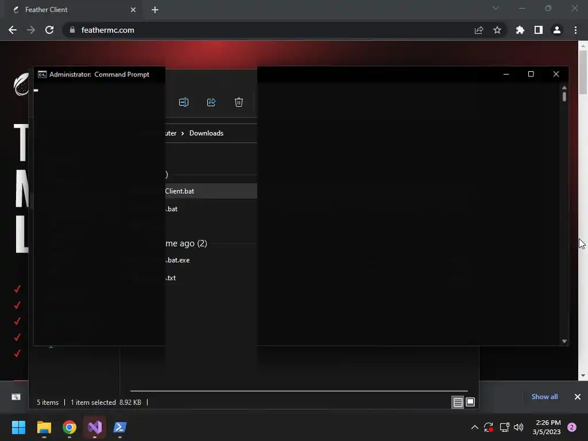Viewport: 588px width, 441px height.
Task: Click Show all downloads link
Action: click(x=544, y=396)
